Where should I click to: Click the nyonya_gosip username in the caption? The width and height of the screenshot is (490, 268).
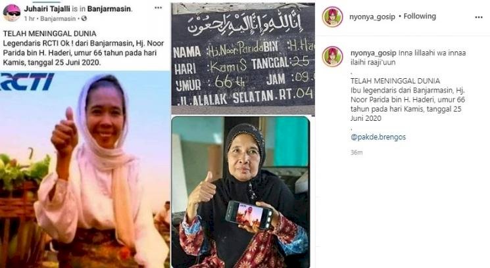point(373,53)
